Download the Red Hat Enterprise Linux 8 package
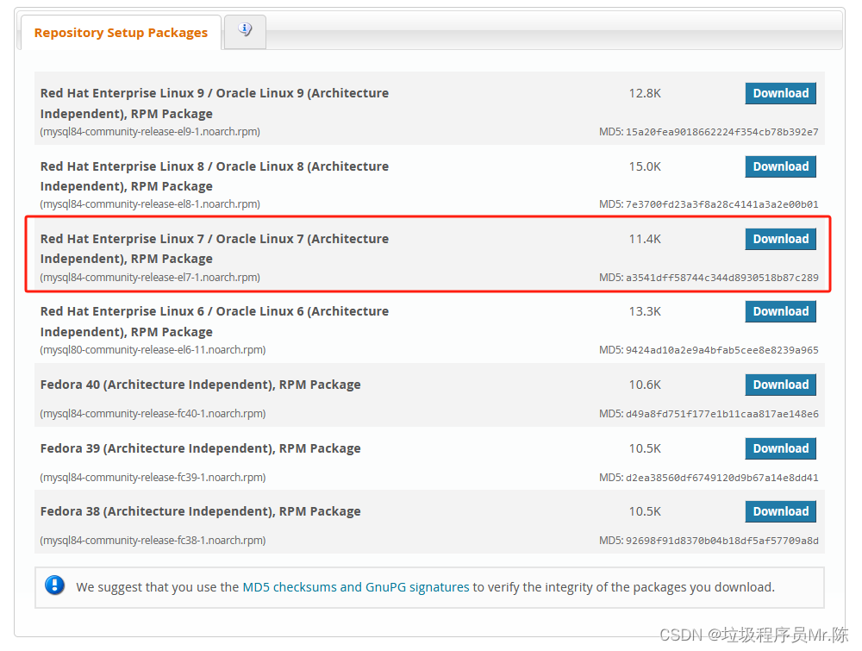The height and width of the screenshot is (651, 862). pyautogui.click(x=780, y=166)
